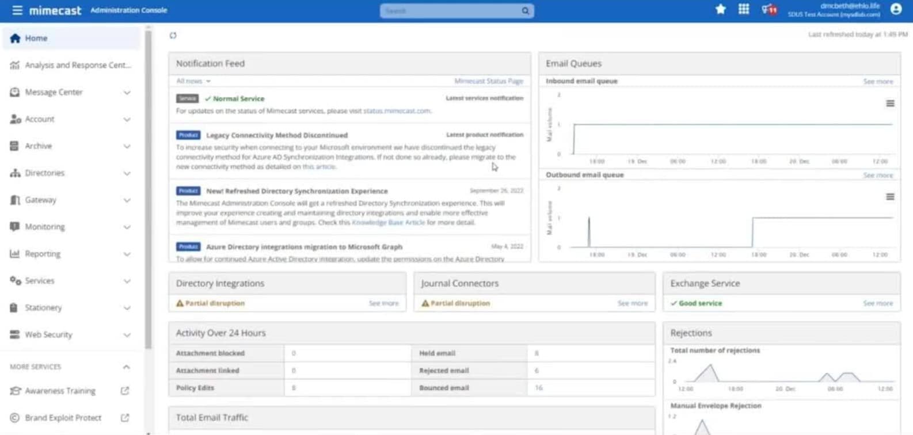
Task: Open the Knowledge Base Article link
Action: (388, 222)
